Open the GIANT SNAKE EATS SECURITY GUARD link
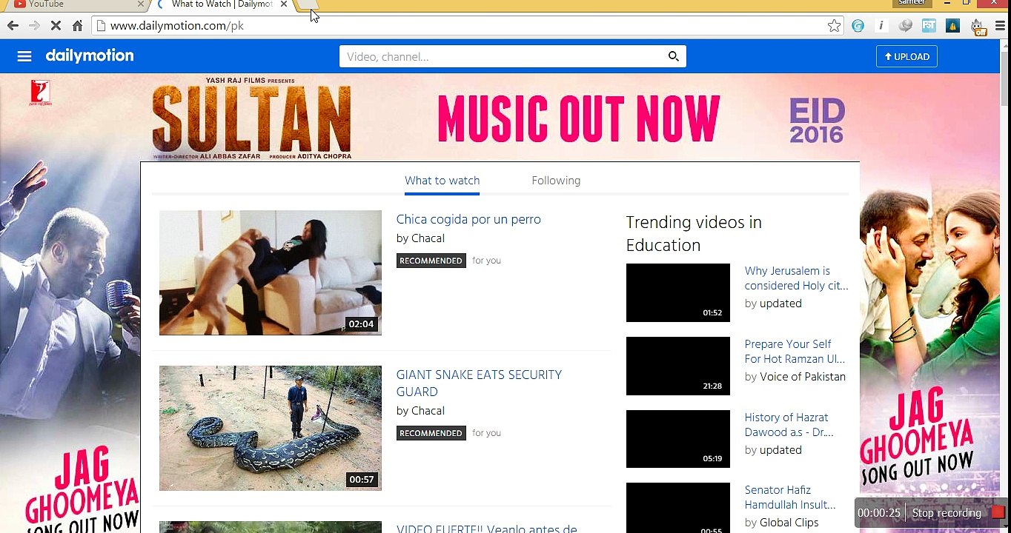 point(479,383)
